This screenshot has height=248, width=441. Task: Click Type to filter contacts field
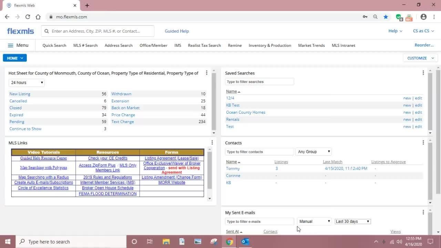(x=259, y=152)
